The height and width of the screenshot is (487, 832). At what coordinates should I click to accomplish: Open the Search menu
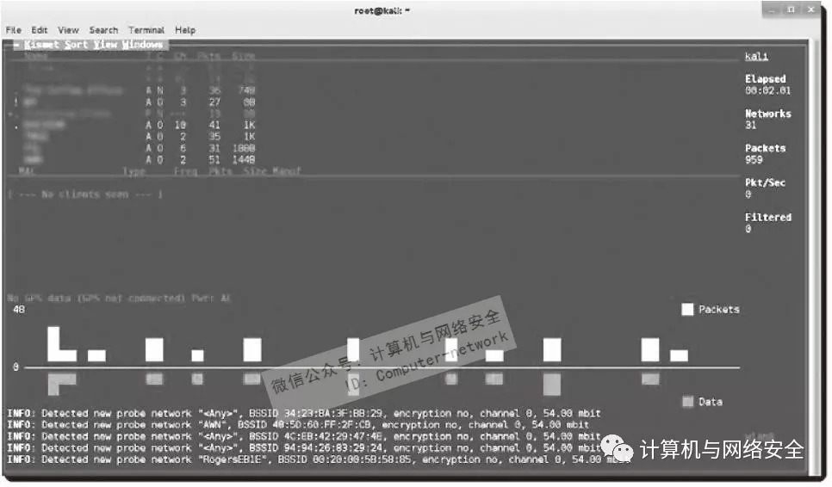point(103,30)
